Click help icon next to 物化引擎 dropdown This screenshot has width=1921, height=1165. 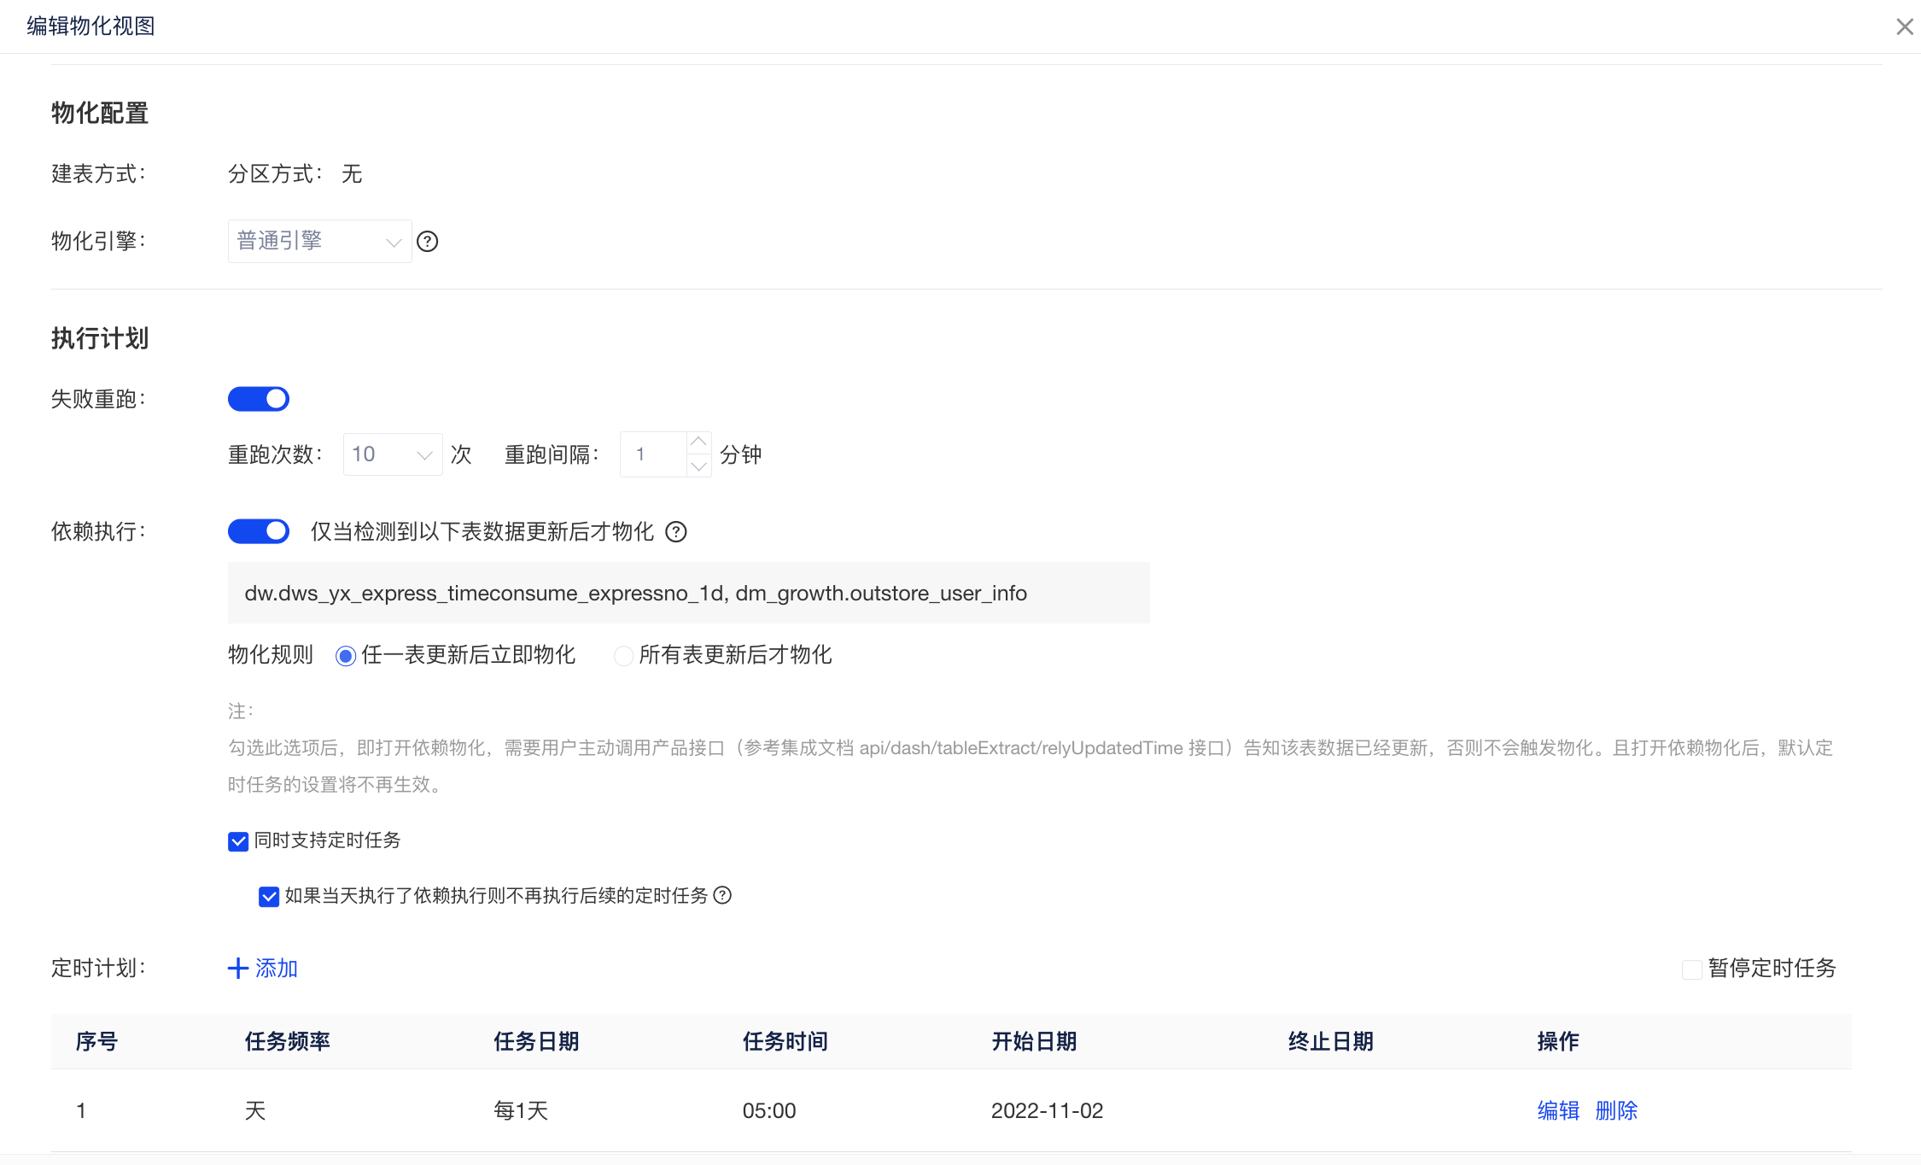(427, 242)
